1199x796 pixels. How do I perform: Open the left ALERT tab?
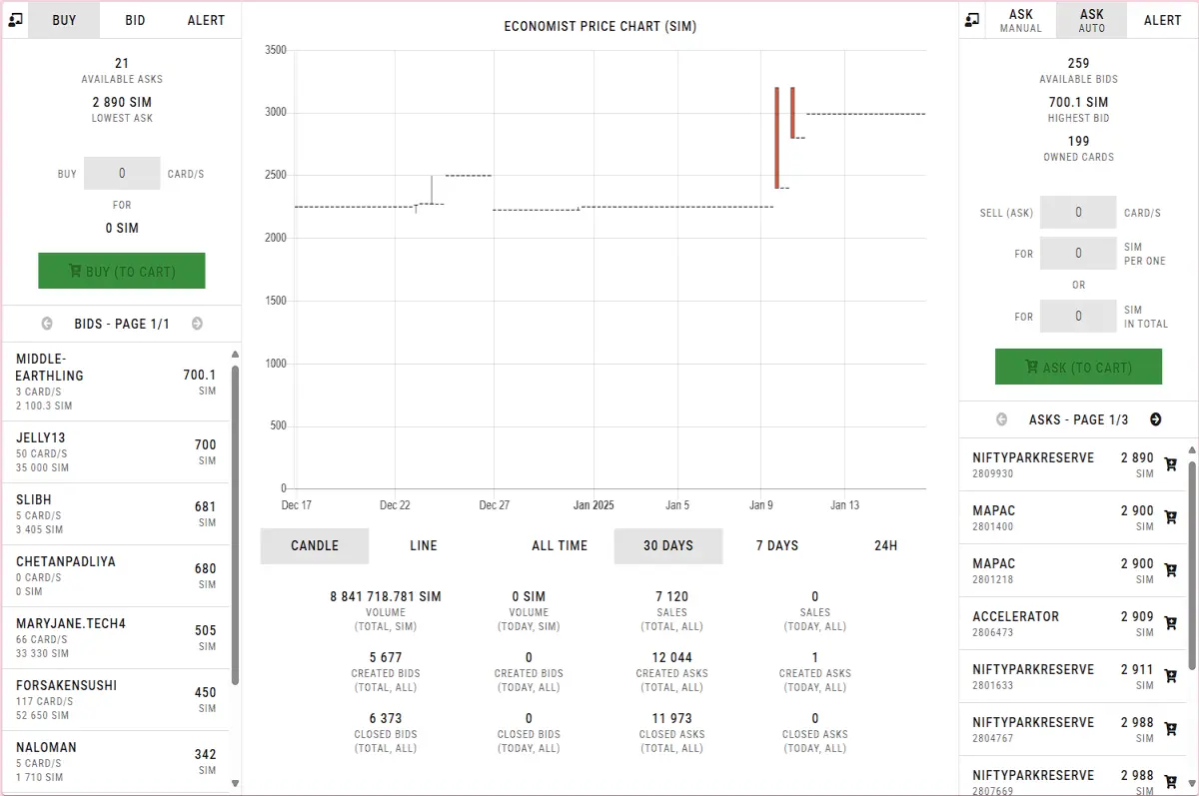tap(206, 20)
